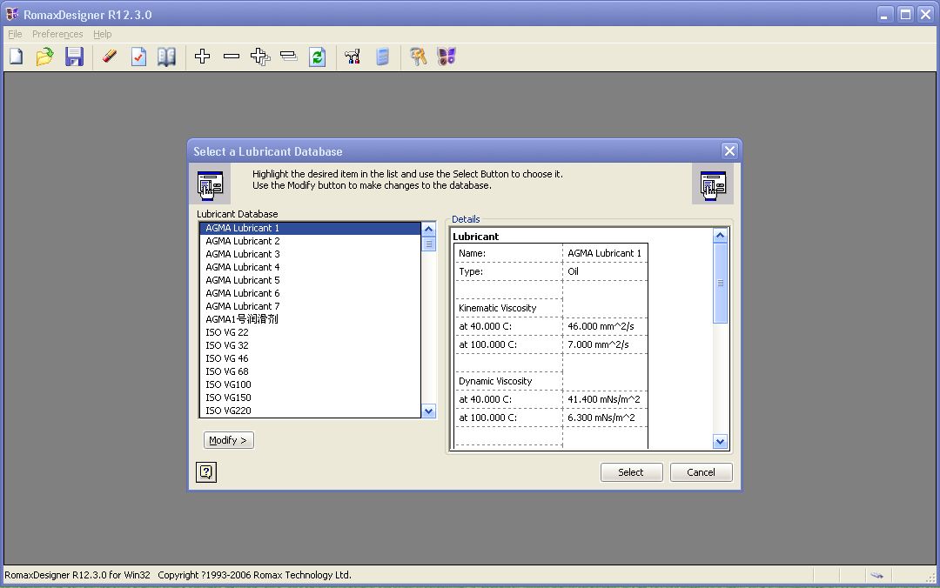This screenshot has height=588, width=940.
Task: Select AGMA Lubricant 1 in the list
Action: 310,229
